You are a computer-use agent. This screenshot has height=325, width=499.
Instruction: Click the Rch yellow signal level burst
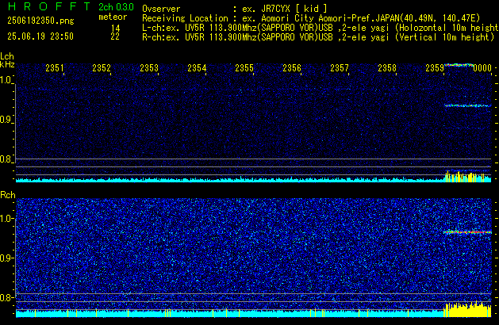[x=467, y=309]
